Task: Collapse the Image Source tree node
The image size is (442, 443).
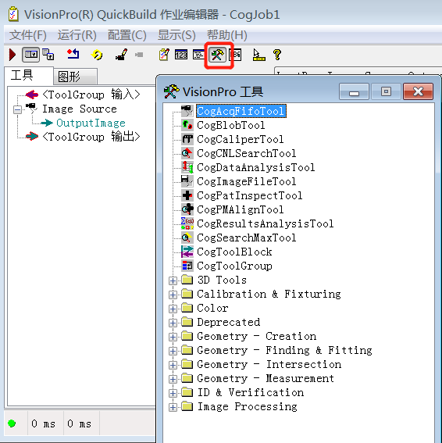Action: [17, 109]
